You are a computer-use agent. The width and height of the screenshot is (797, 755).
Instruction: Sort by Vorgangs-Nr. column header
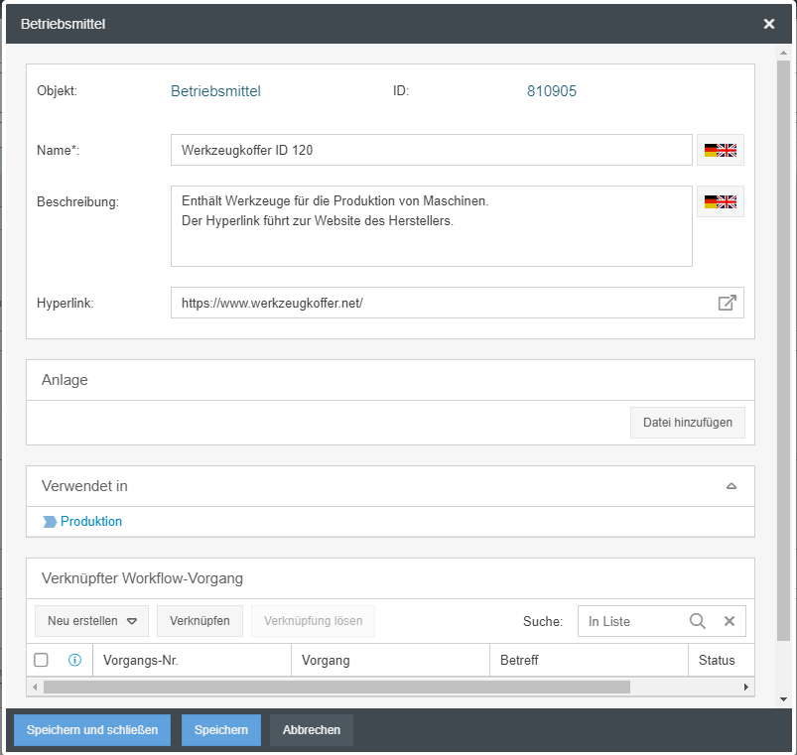[192, 660]
